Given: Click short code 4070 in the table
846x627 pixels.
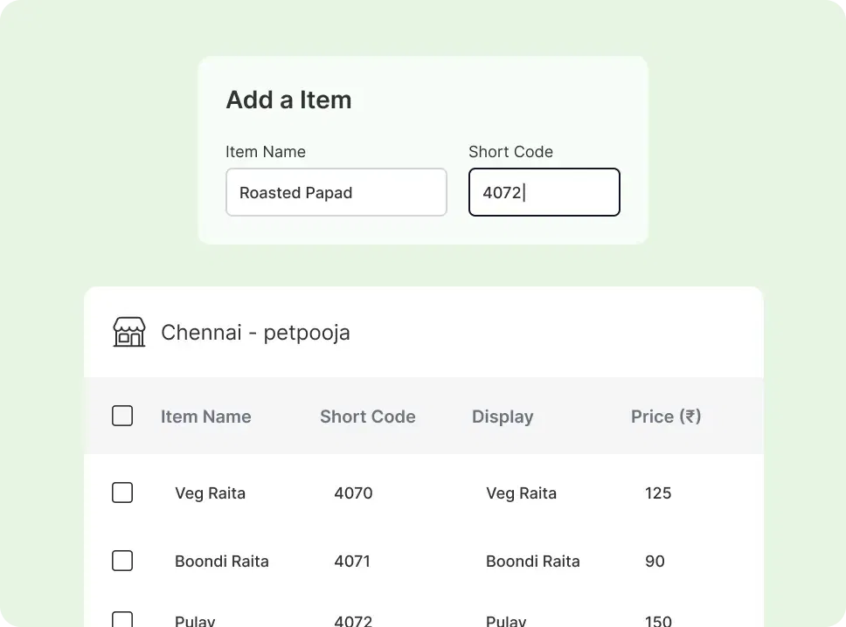Looking at the screenshot, I should click(x=353, y=493).
